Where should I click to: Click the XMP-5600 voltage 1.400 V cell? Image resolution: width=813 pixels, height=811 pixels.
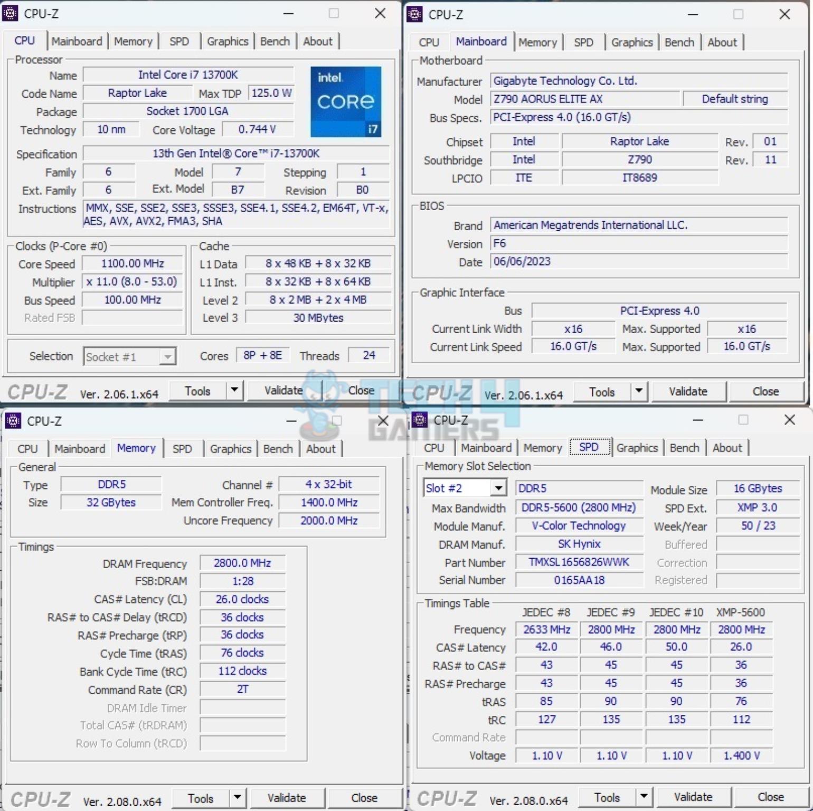741,756
